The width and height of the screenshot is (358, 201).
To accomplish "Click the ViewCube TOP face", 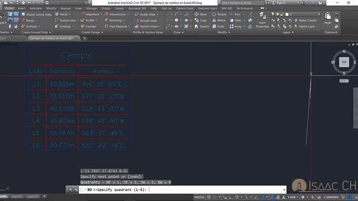I will coord(344,62).
